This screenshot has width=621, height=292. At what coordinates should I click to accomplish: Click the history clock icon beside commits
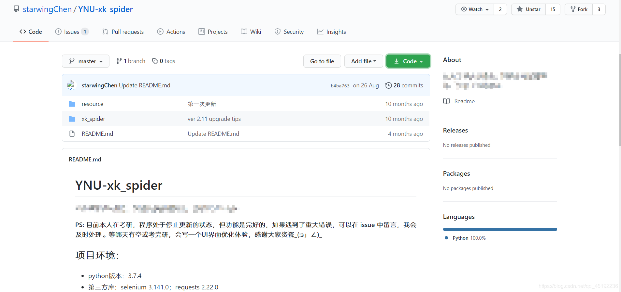point(388,85)
